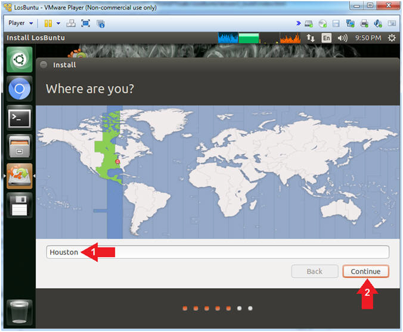Open the En keyboard layout indicator
Viewport: 403px width, 332px height.
(x=327, y=38)
